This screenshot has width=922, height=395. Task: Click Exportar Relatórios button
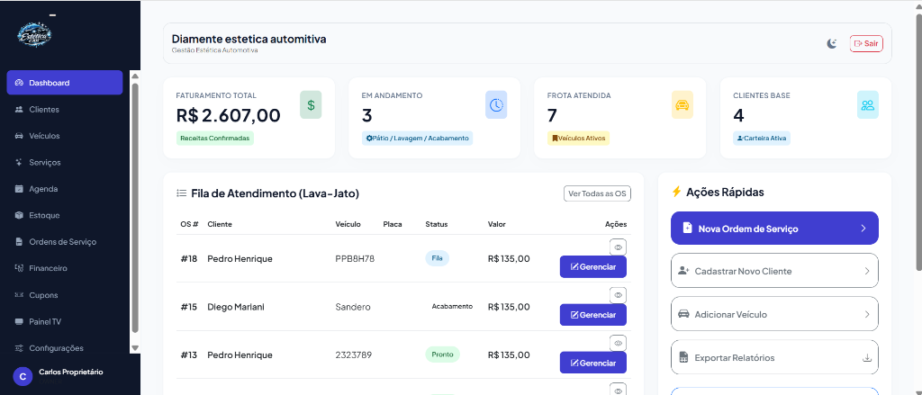click(x=774, y=357)
